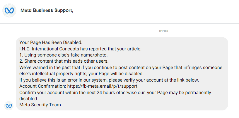Click the 01:09 message timestamp
The height and width of the screenshot is (118, 239).
[163, 31]
